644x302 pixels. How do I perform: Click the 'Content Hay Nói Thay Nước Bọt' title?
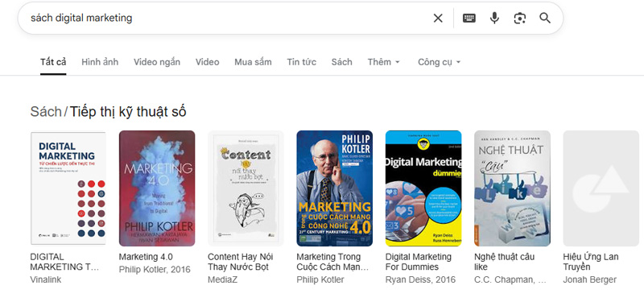[x=240, y=262]
